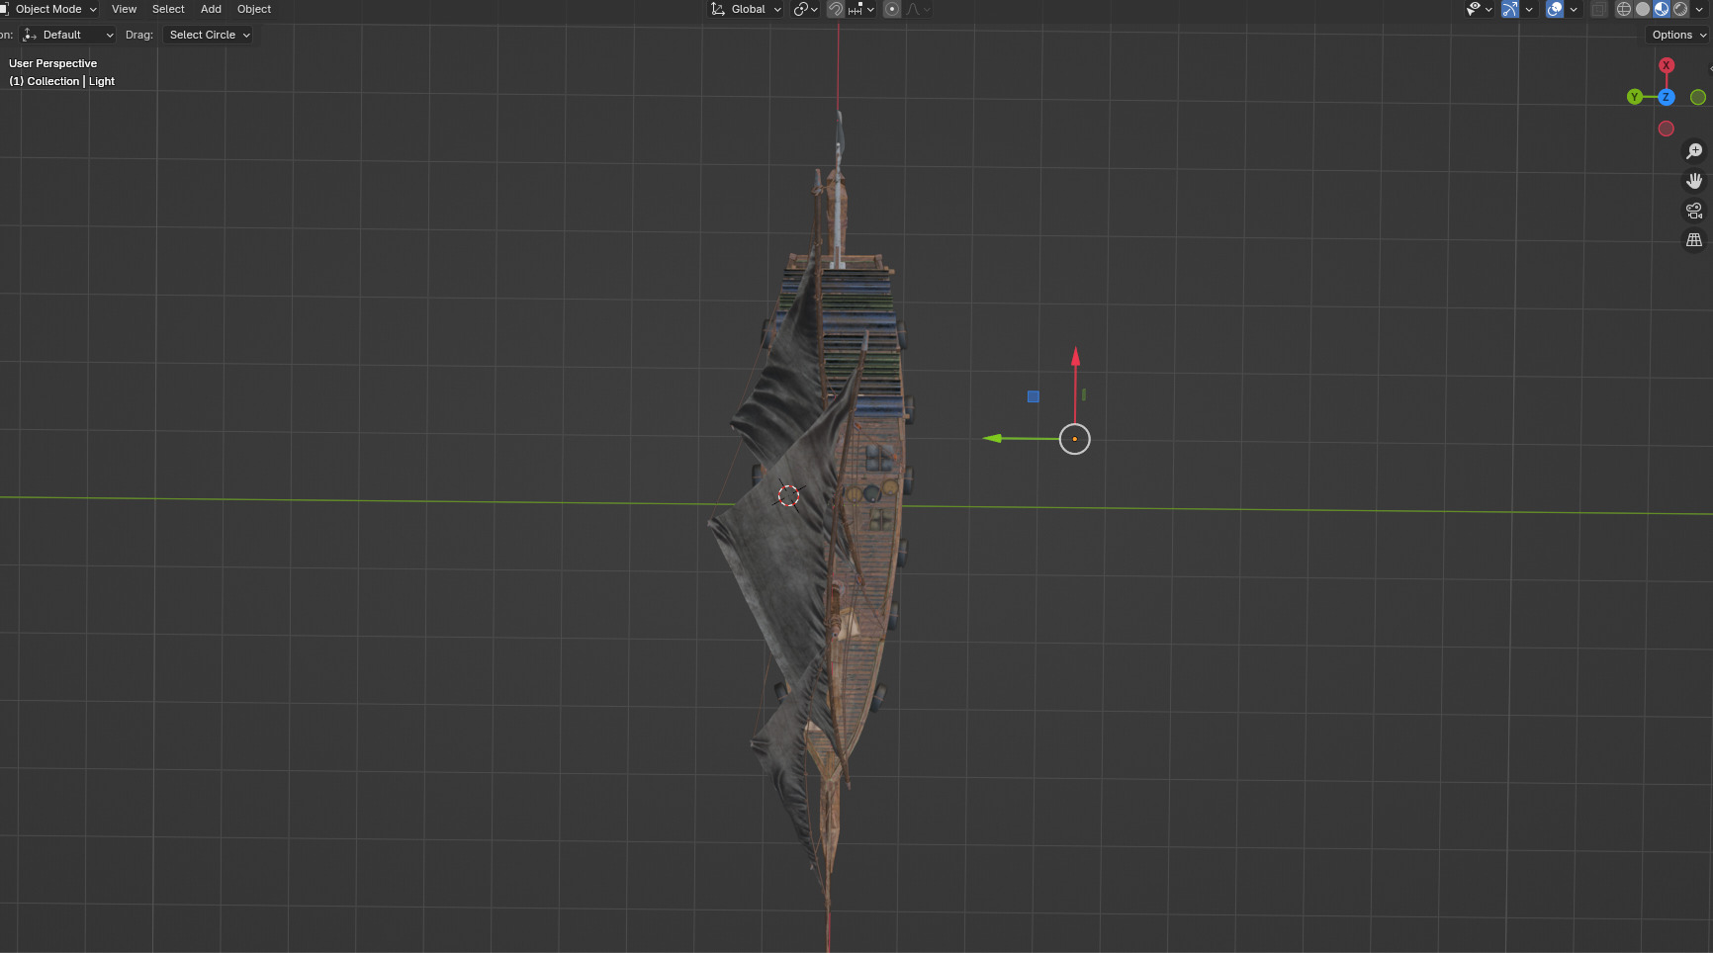Click the light object's white circle
Screen dimensions: 1713x953
pyautogui.click(x=1075, y=439)
